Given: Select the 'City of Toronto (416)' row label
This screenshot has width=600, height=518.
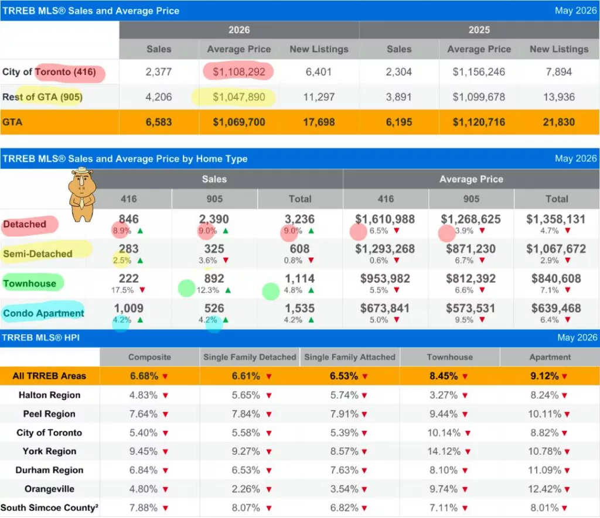Looking at the screenshot, I should coord(49,72).
